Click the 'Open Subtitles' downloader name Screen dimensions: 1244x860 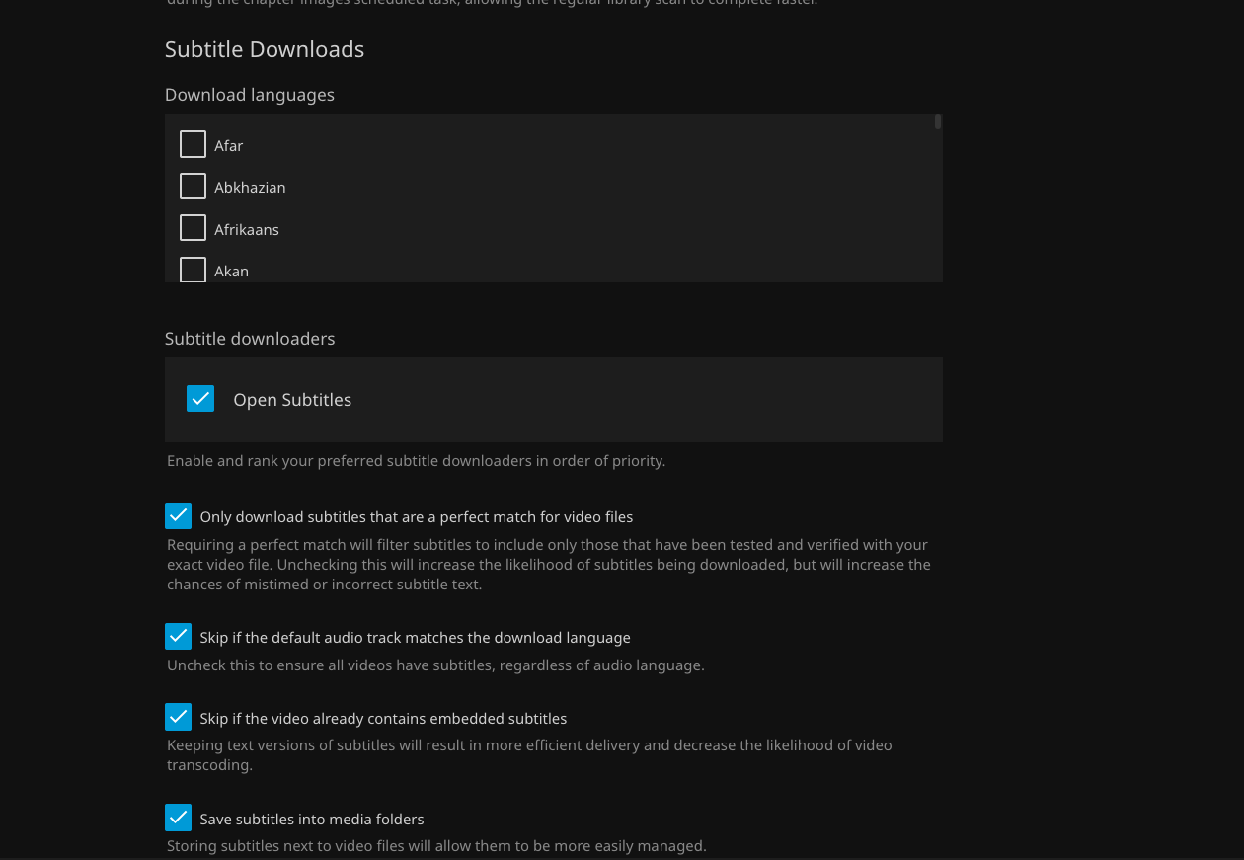pyautogui.click(x=292, y=400)
